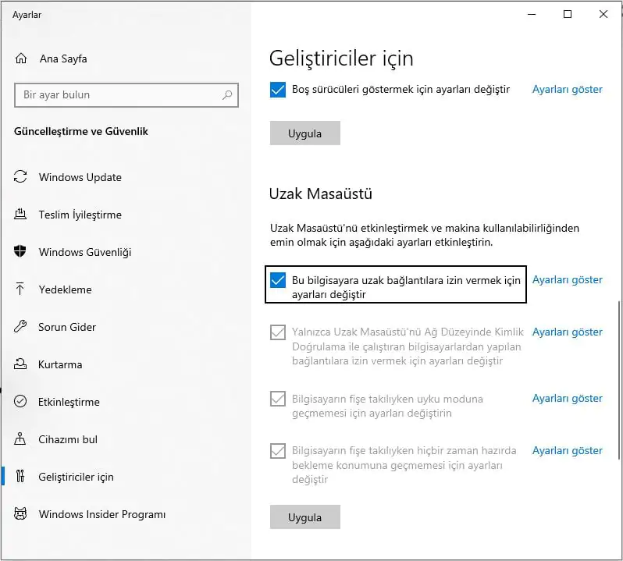Screen dimensions: 623x561
Task: Toggle the uyku moduna geçmemesi checkbox
Action: tap(277, 399)
